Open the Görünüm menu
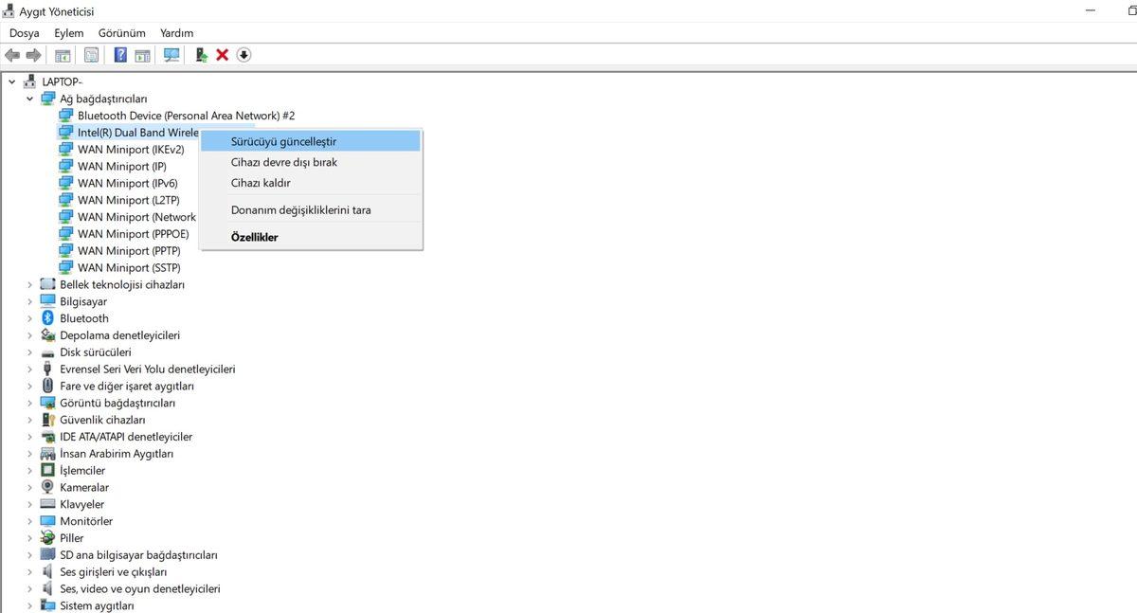The image size is (1137, 613). pyautogui.click(x=121, y=32)
